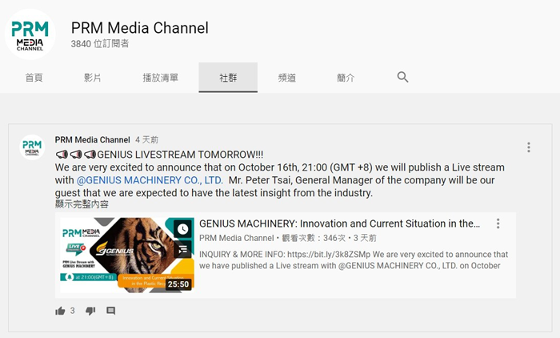
Task: Click the video description starting INQUIRY & MORE INFO
Action: [x=354, y=260]
